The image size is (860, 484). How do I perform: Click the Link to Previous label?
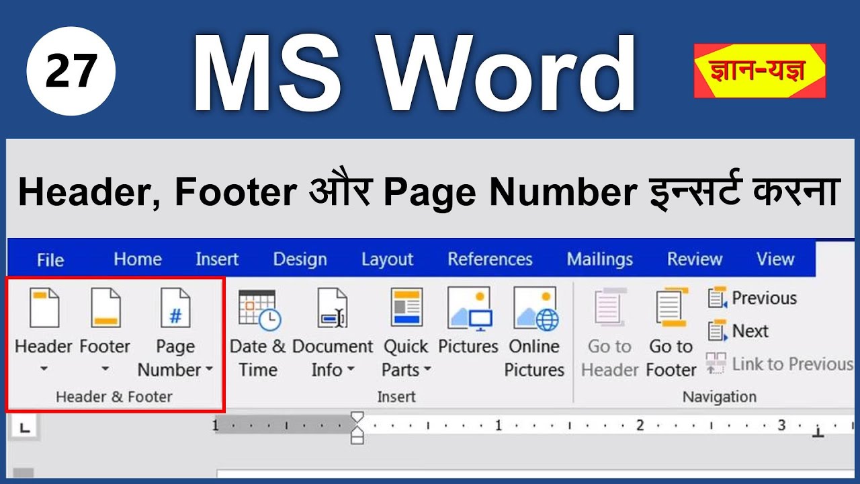[x=792, y=364]
